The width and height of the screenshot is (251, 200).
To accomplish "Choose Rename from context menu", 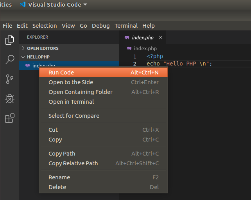I will tap(103, 177).
